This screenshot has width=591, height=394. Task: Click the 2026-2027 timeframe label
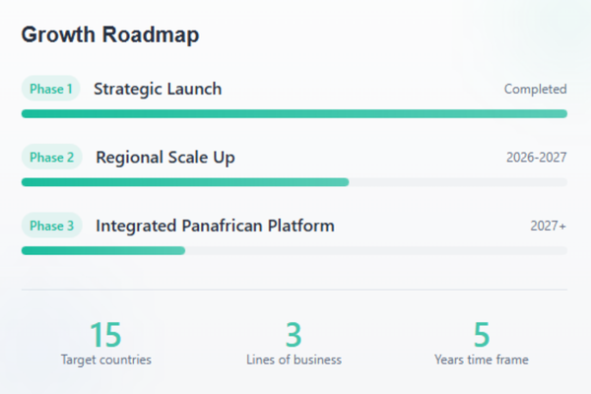tap(536, 158)
